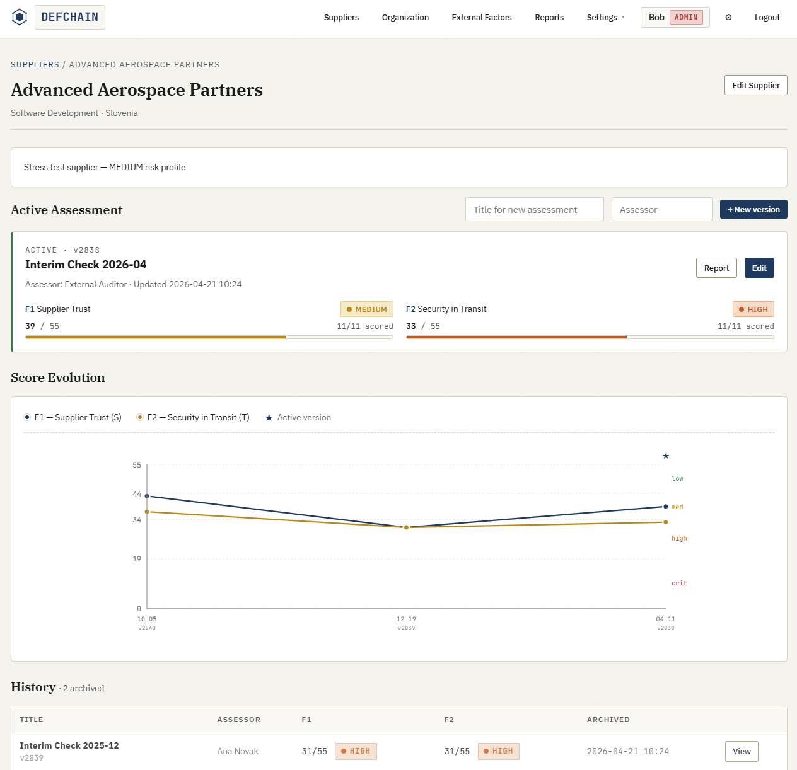Open the Suppliers menu item
Viewport: 797px width, 770px height.
341,18
